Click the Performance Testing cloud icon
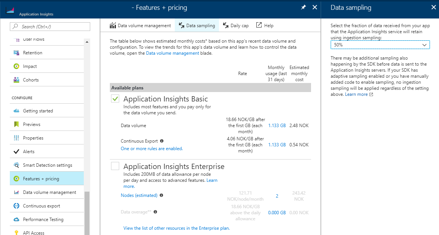This screenshot has width=439, height=235. click(x=17, y=219)
